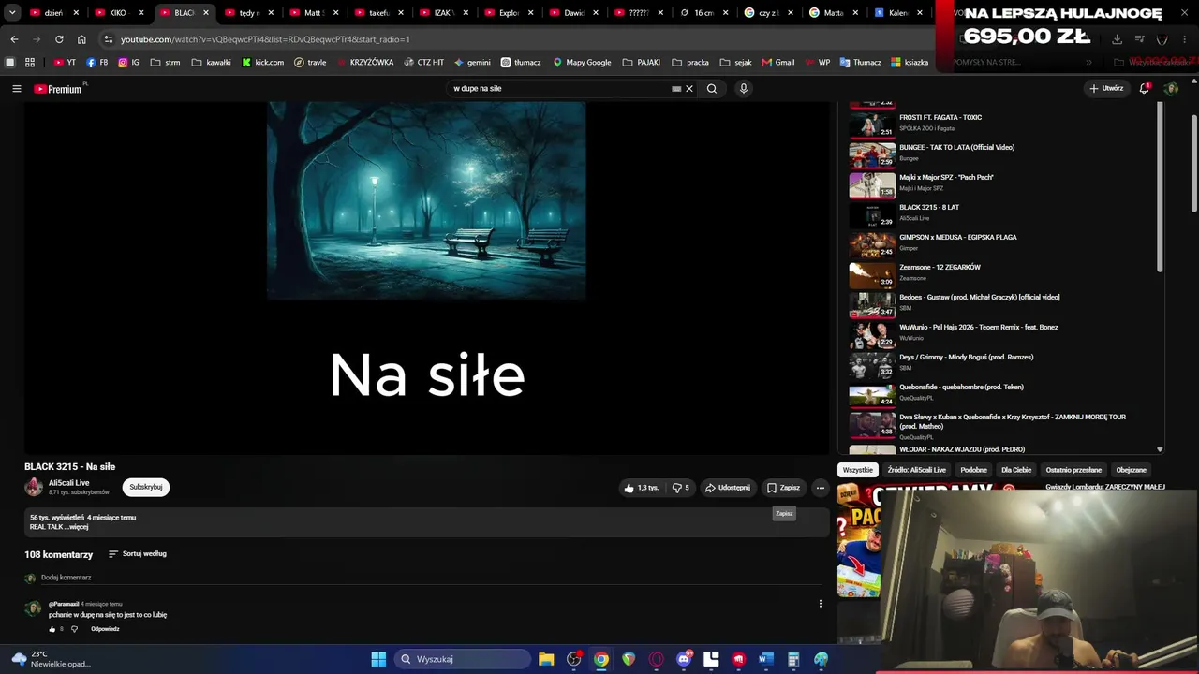The width and height of the screenshot is (1199, 674).
Task: Reply to @Paramaxil with Odpowiedz
Action: point(105,629)
